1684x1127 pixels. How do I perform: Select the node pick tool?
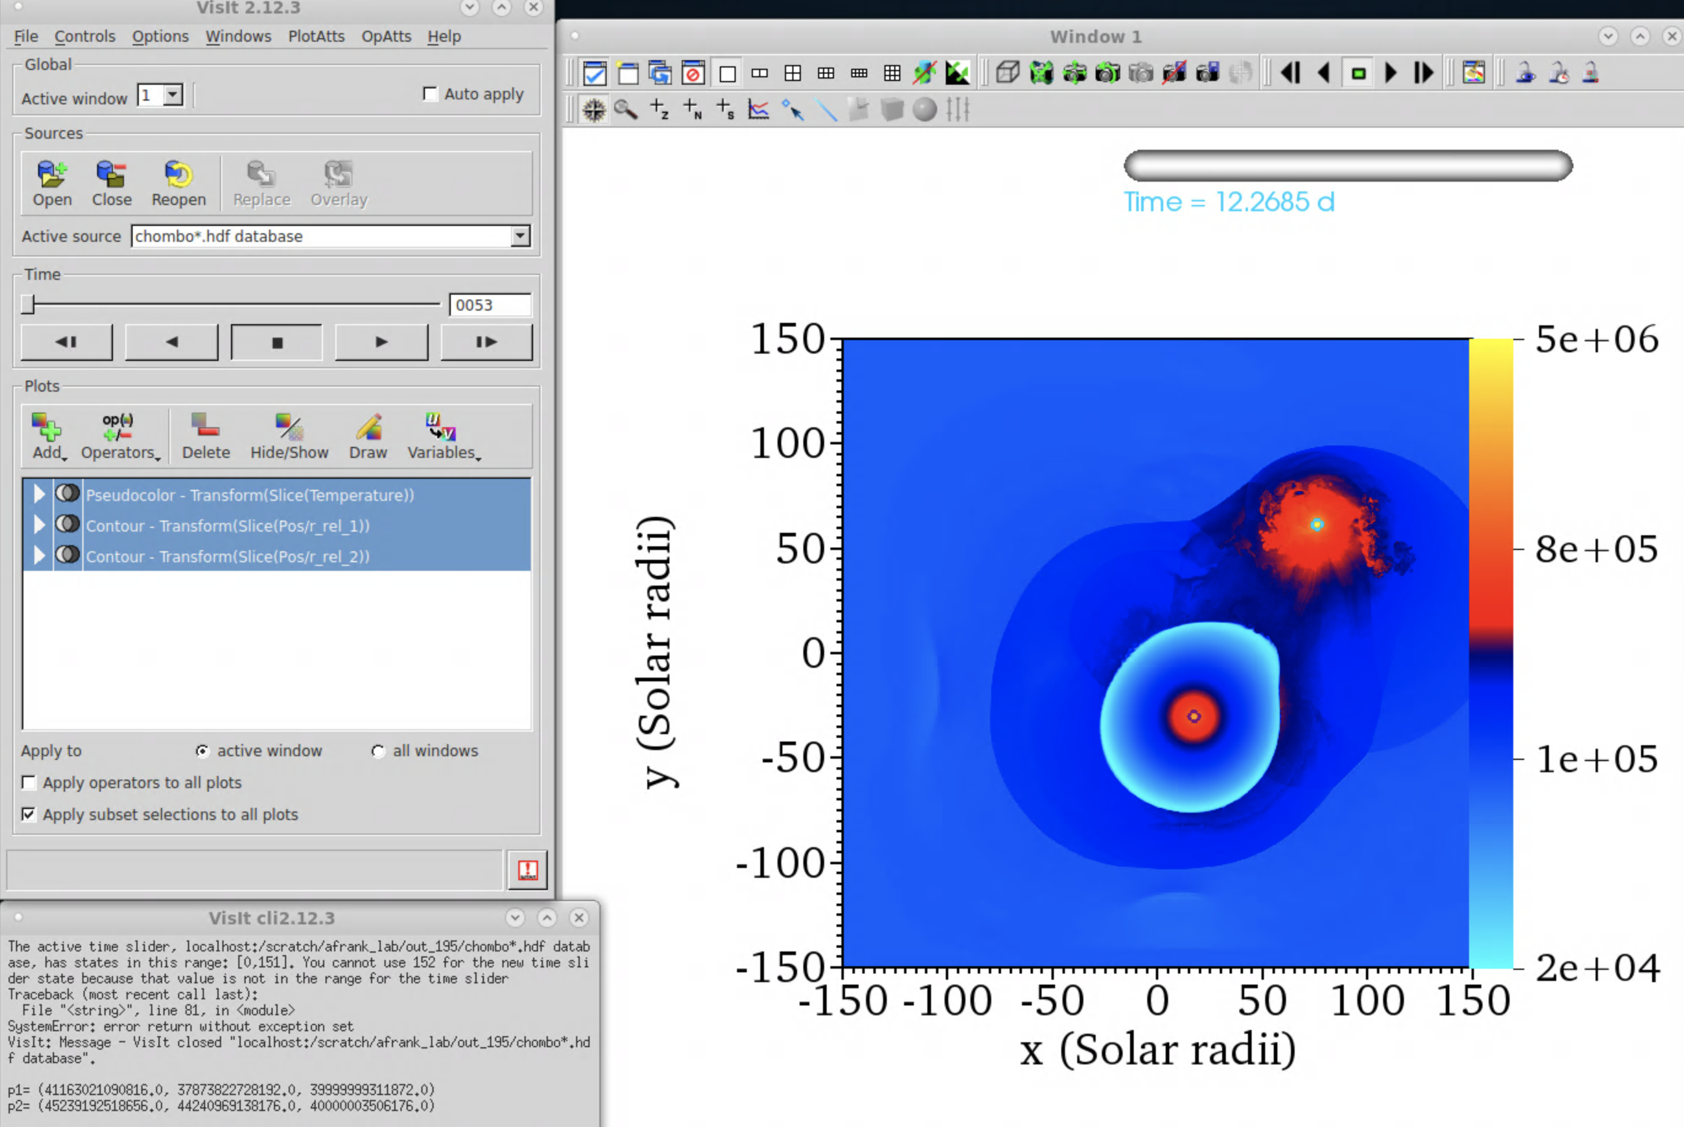pos(692,109)
